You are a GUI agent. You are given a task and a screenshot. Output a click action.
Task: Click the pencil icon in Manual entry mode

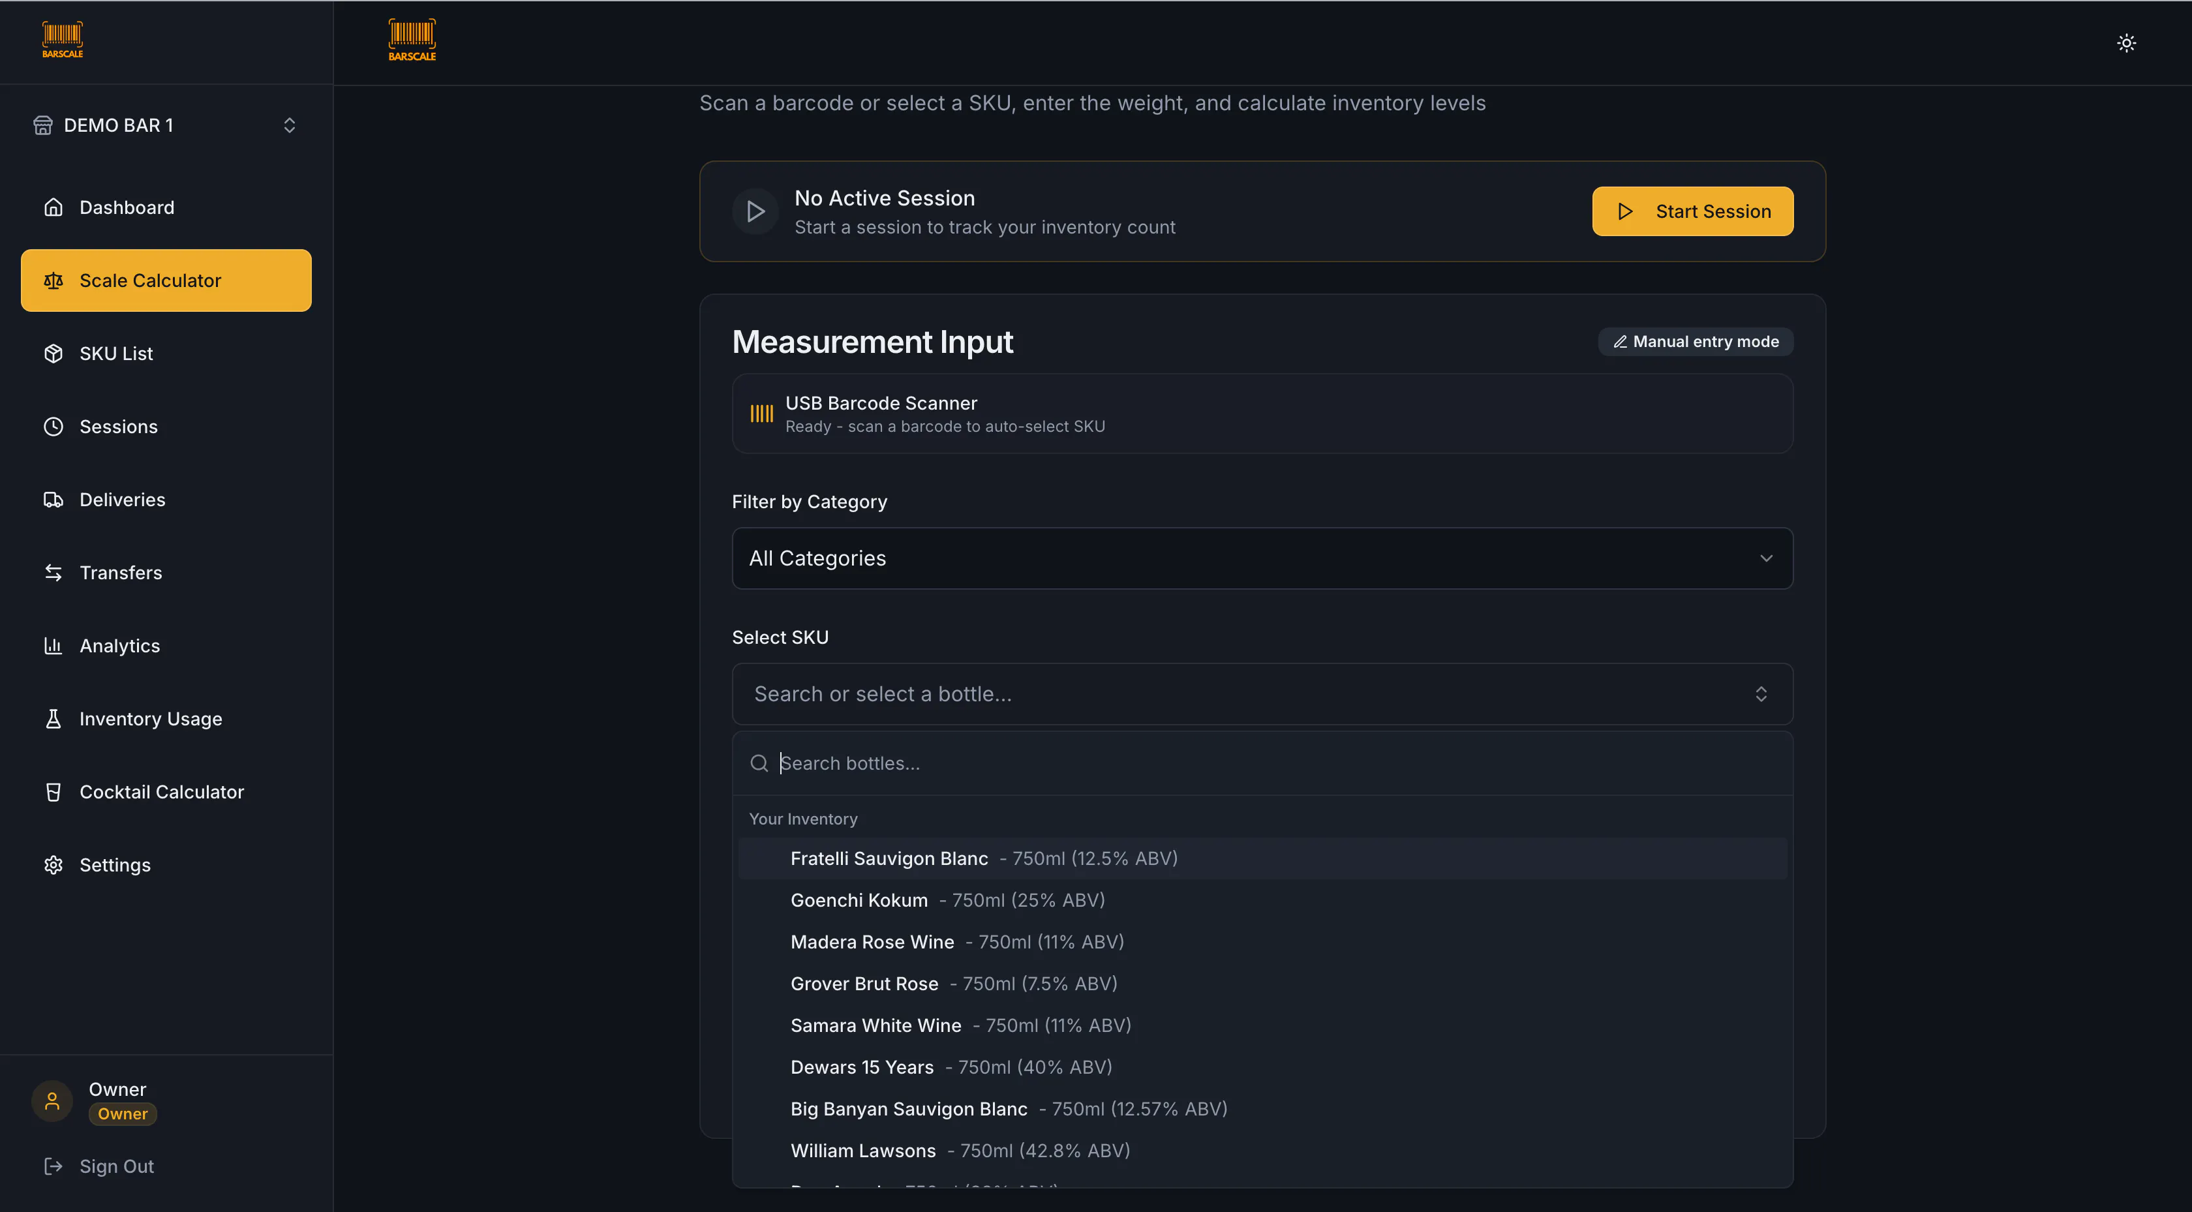click(1620, 341)
